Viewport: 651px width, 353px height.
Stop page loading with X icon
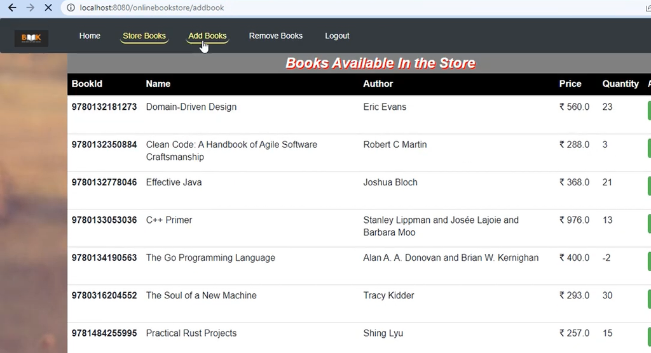click(x=48, y=8)
